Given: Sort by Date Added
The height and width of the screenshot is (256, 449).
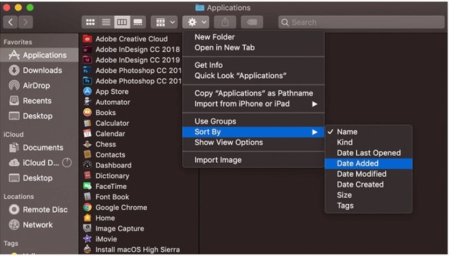Looking at the screenshot, I should (x=368, y=163).
